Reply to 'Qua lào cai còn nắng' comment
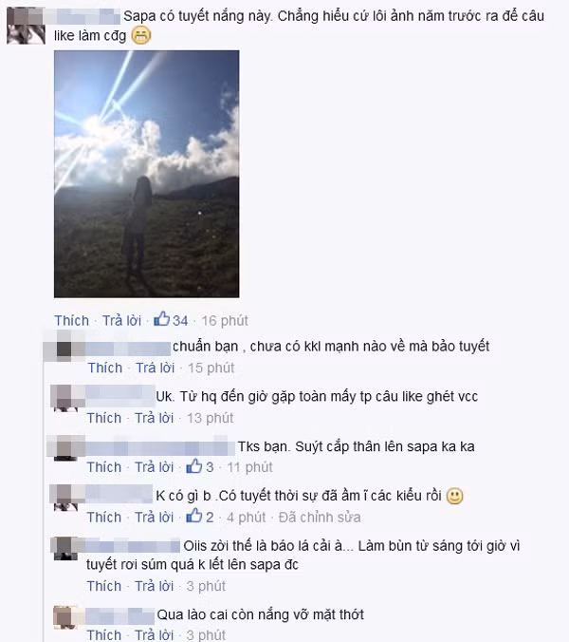 coord(154,635)
